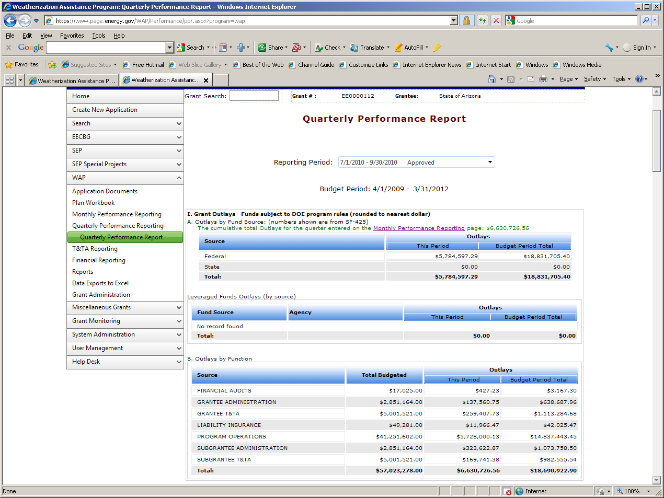Screen dimensions: 664x498
Task: Select Data Exports to Excel in sidebar
Action: click(100, 283)
